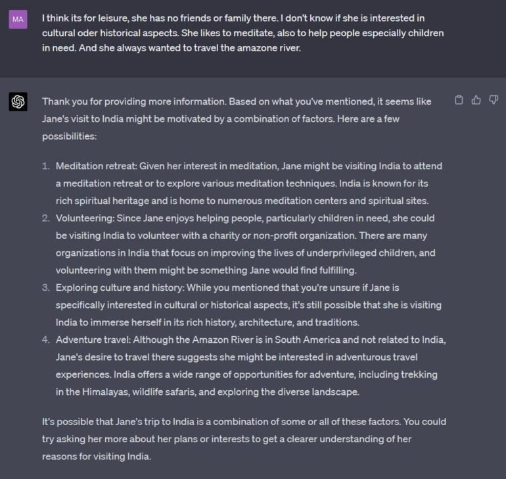Click the "Thank you for providing" opening paragraph
506x479 pixels.
tap(237, 119)
